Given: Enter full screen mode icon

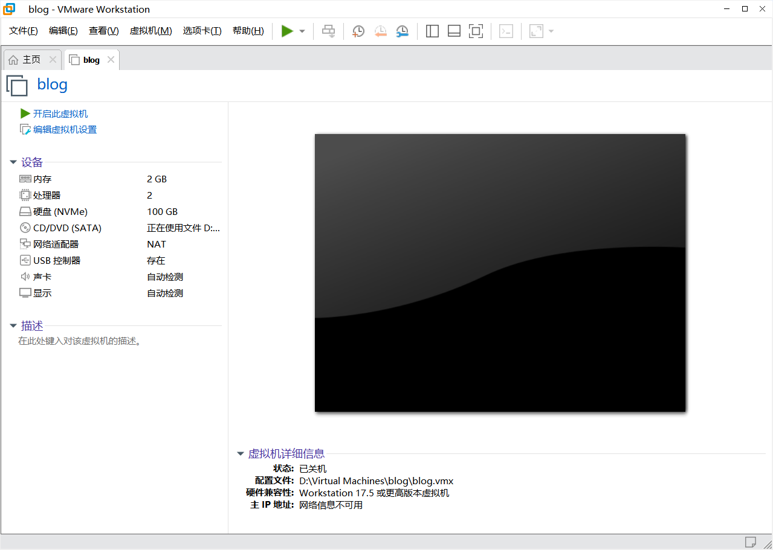Looking at the screenshot, I should (476, 31).
